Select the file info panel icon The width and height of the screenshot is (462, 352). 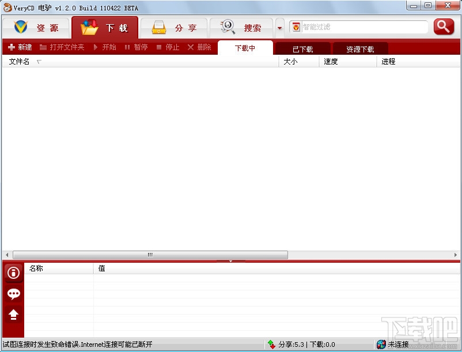pos(13,272)
